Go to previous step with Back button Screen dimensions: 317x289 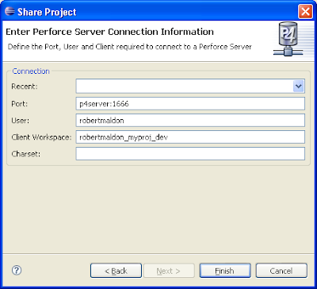[x=116, y=271]
